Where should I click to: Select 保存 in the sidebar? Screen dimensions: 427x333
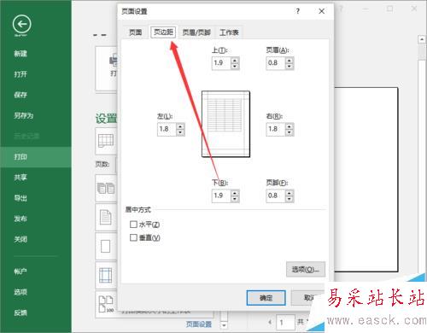pos(20,95)
